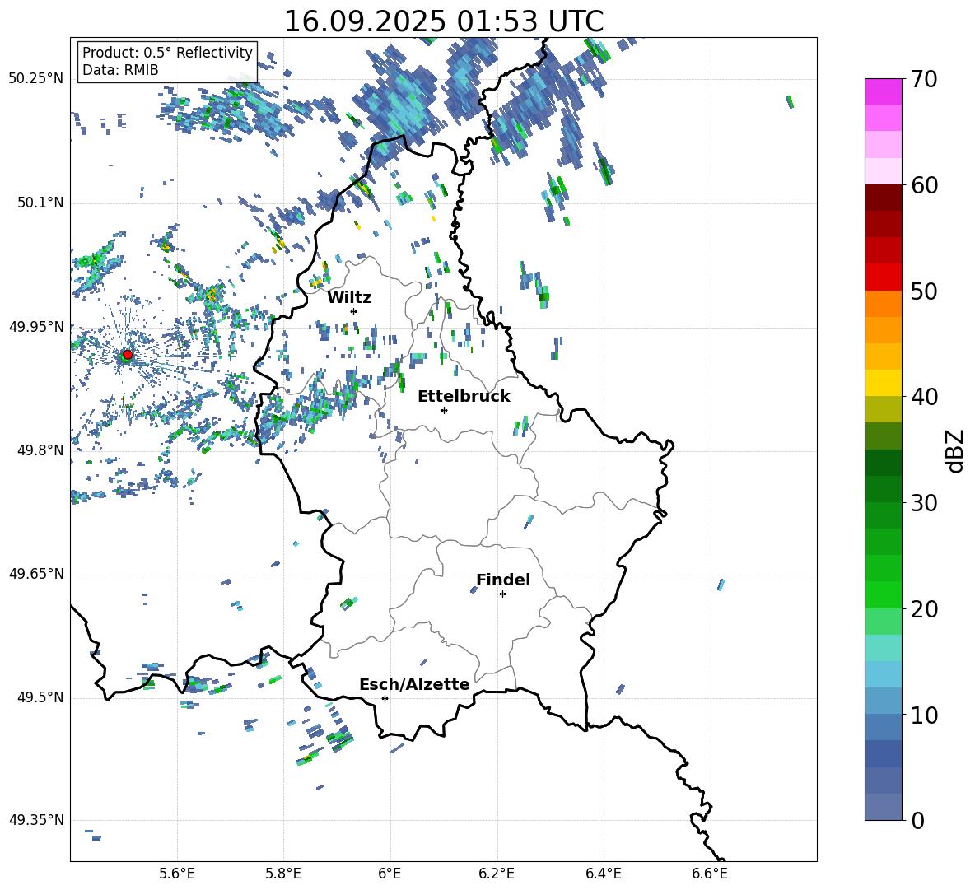Viewport: 975px width, 890px height.
Task: Click the Wiltz station cross marker
Action: (x=354, y=311)
